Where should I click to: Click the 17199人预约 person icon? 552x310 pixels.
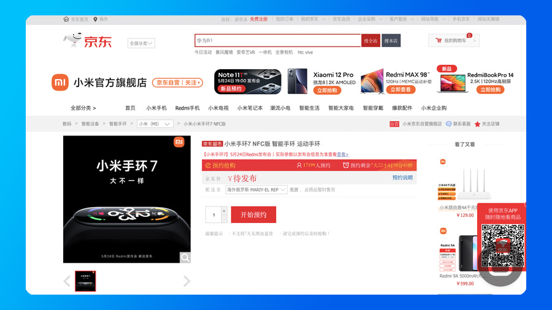[x=299, y=165]
